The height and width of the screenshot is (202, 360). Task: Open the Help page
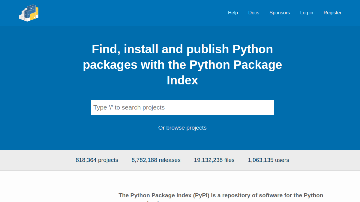[233, 13]
